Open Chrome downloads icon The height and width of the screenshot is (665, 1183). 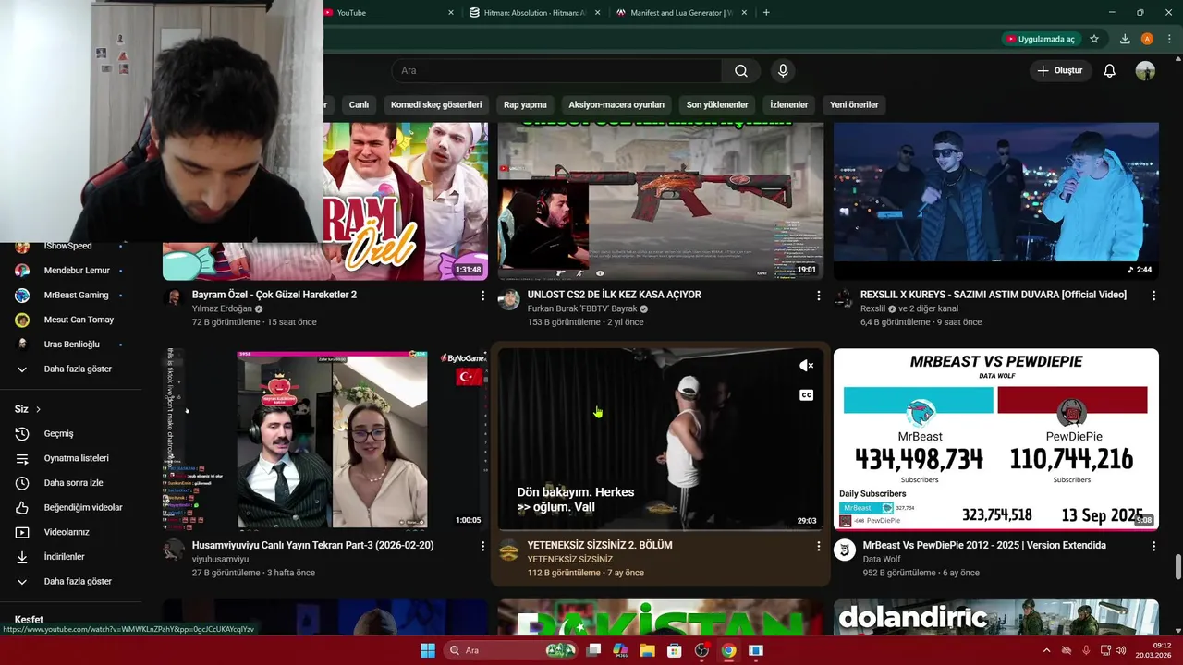[1125, 39]
